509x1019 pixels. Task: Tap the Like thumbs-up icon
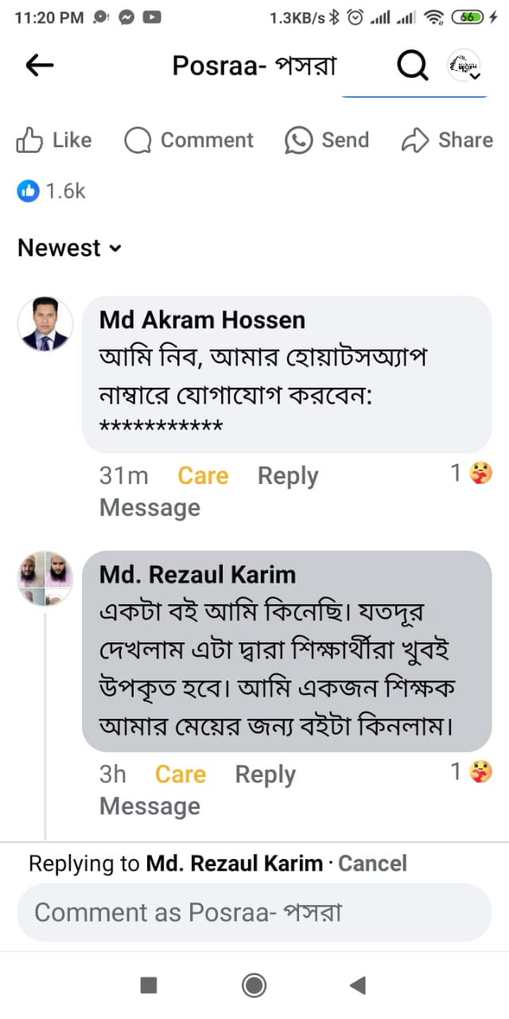pos(30,141)
